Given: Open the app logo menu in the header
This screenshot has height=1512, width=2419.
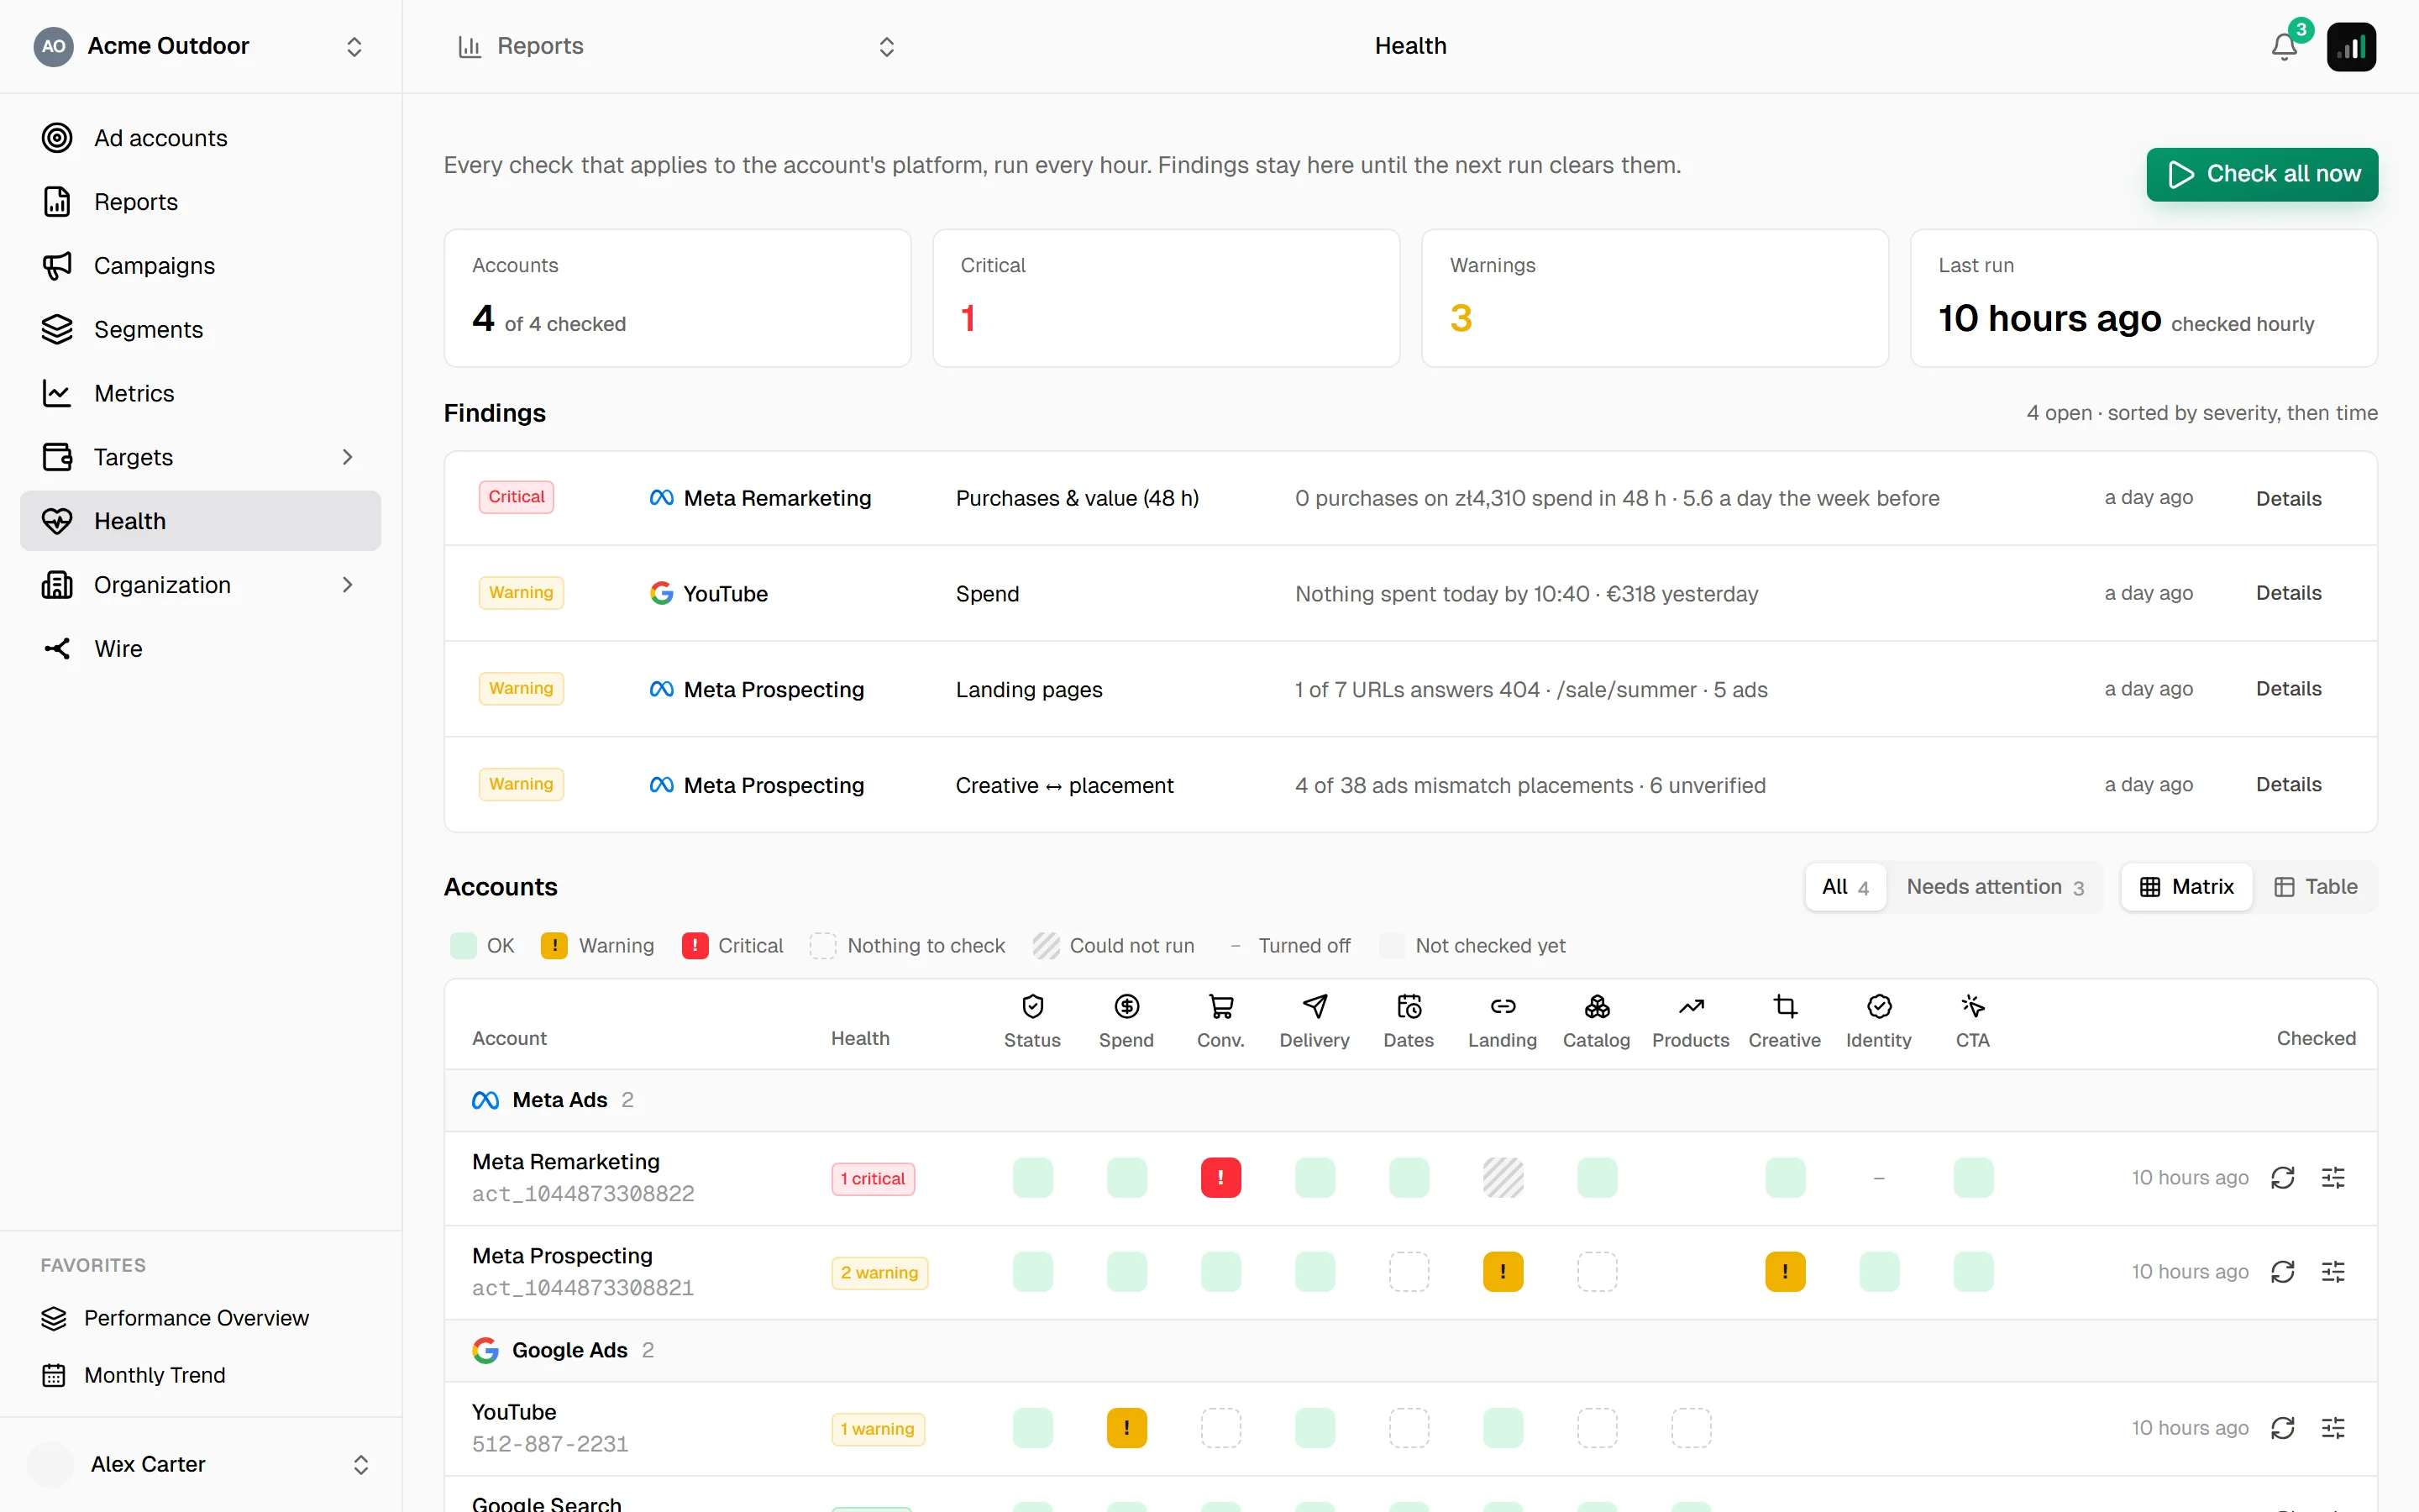Looking at the screenshot, I should pyautogui.click(x=2351, y=46).
